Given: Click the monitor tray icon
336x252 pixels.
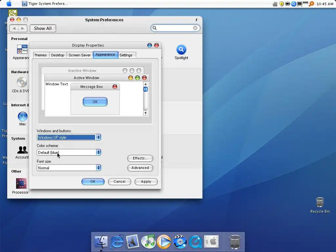Looking at the screenshot, I should 299,4.
